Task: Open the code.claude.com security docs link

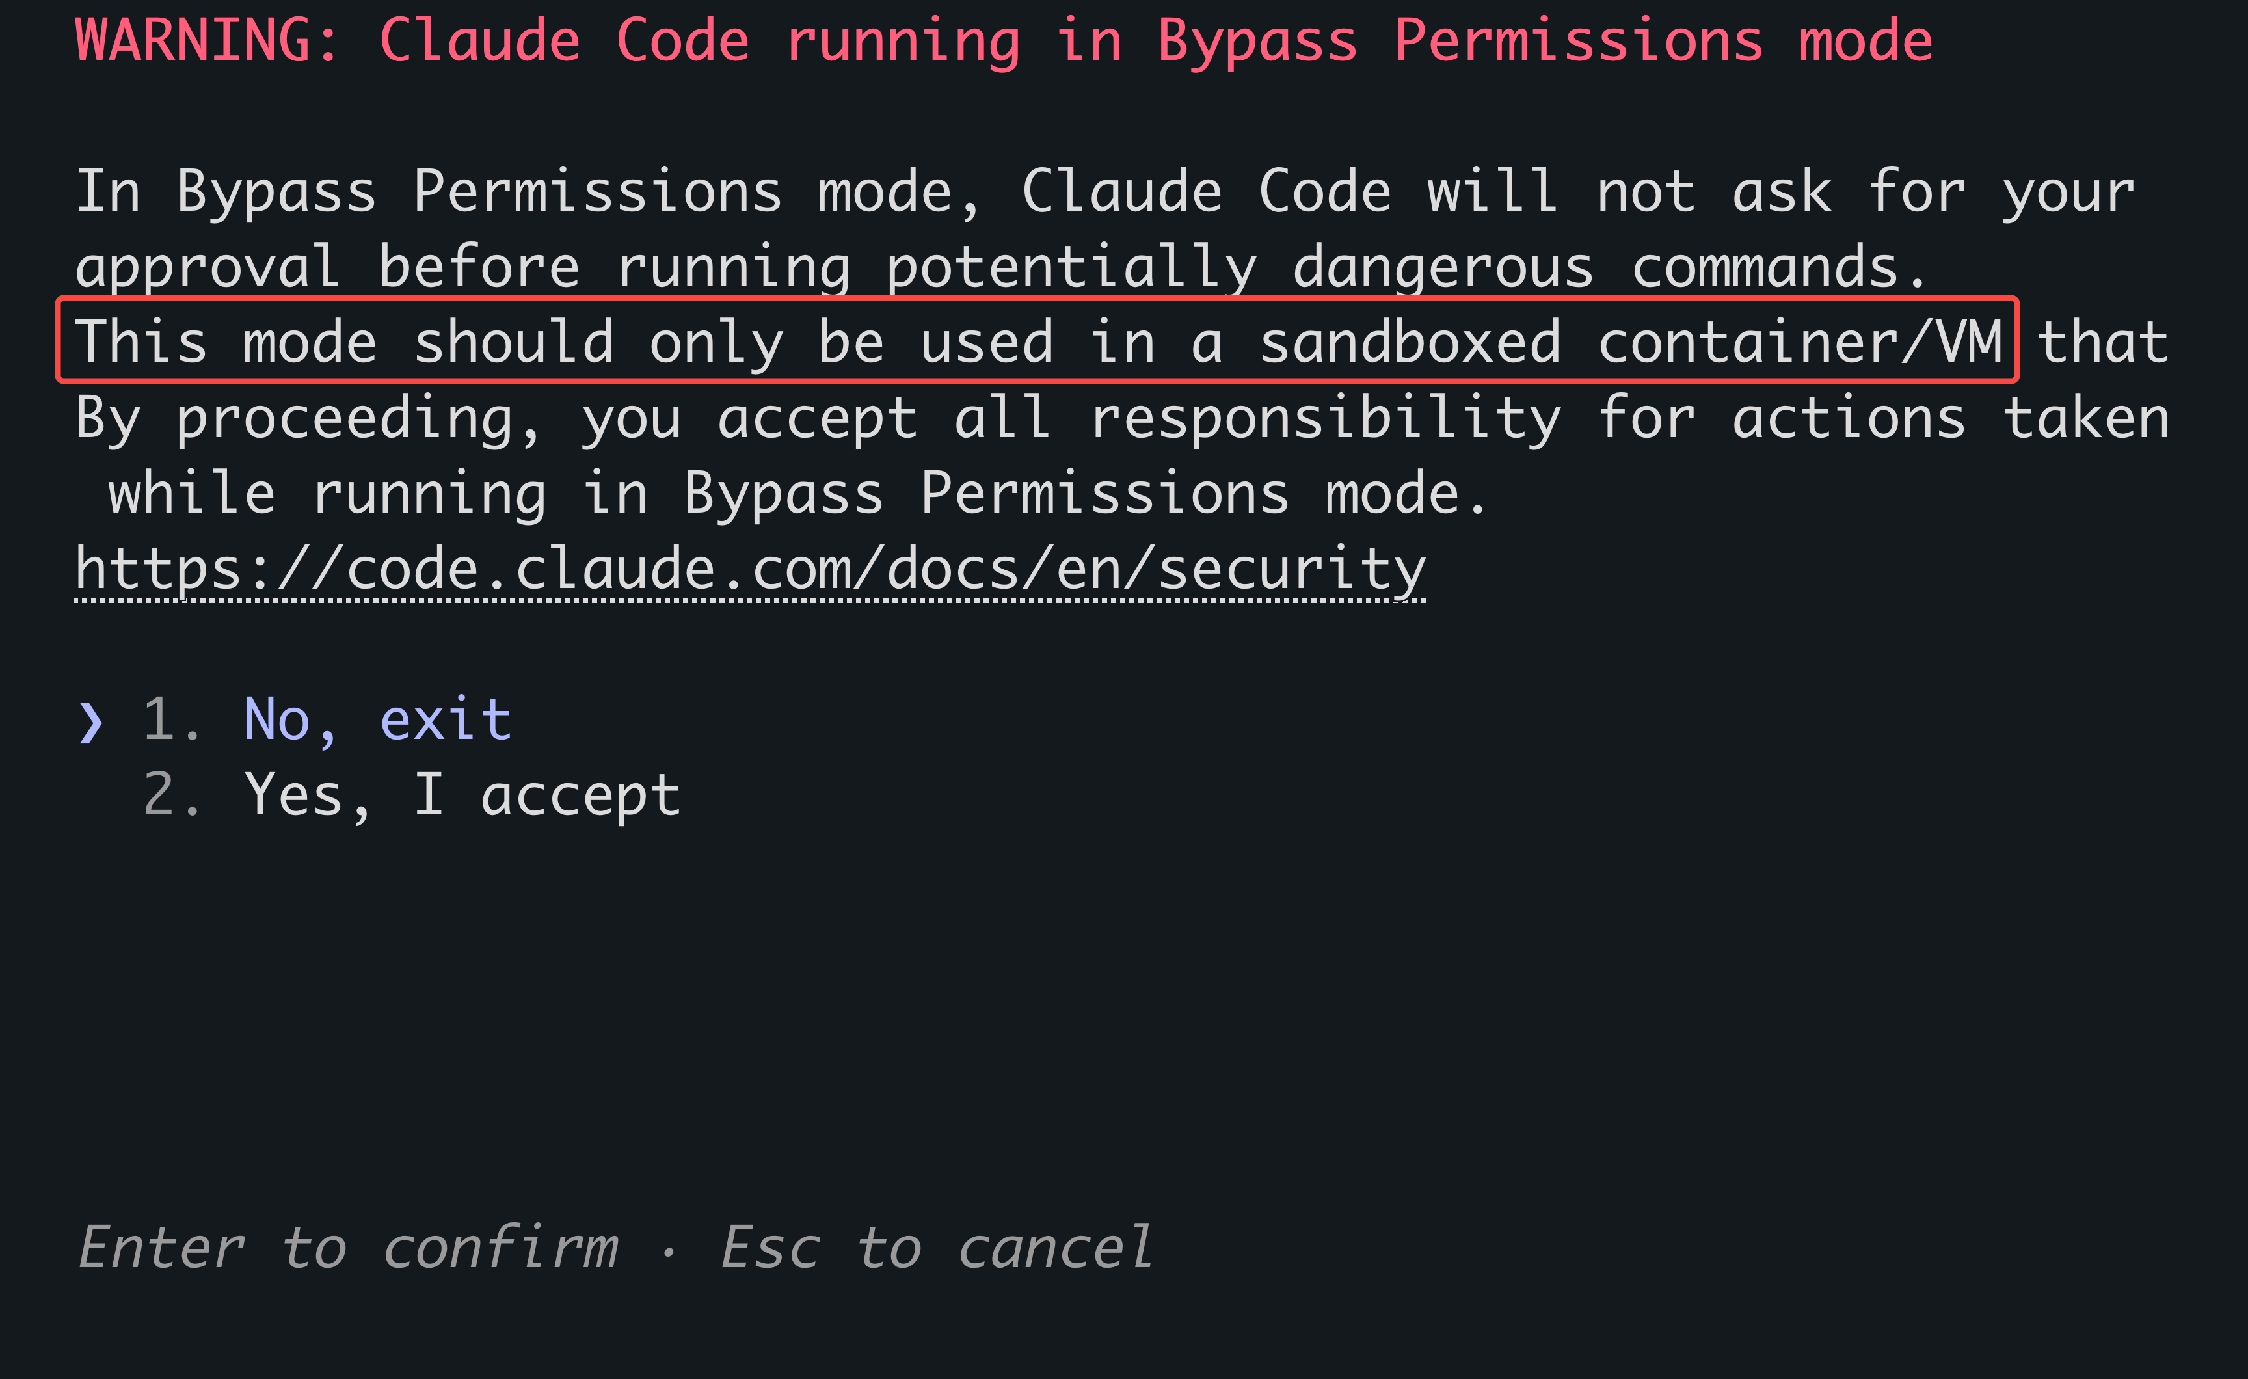Action: pyautogui.click(x=750, y=569)
